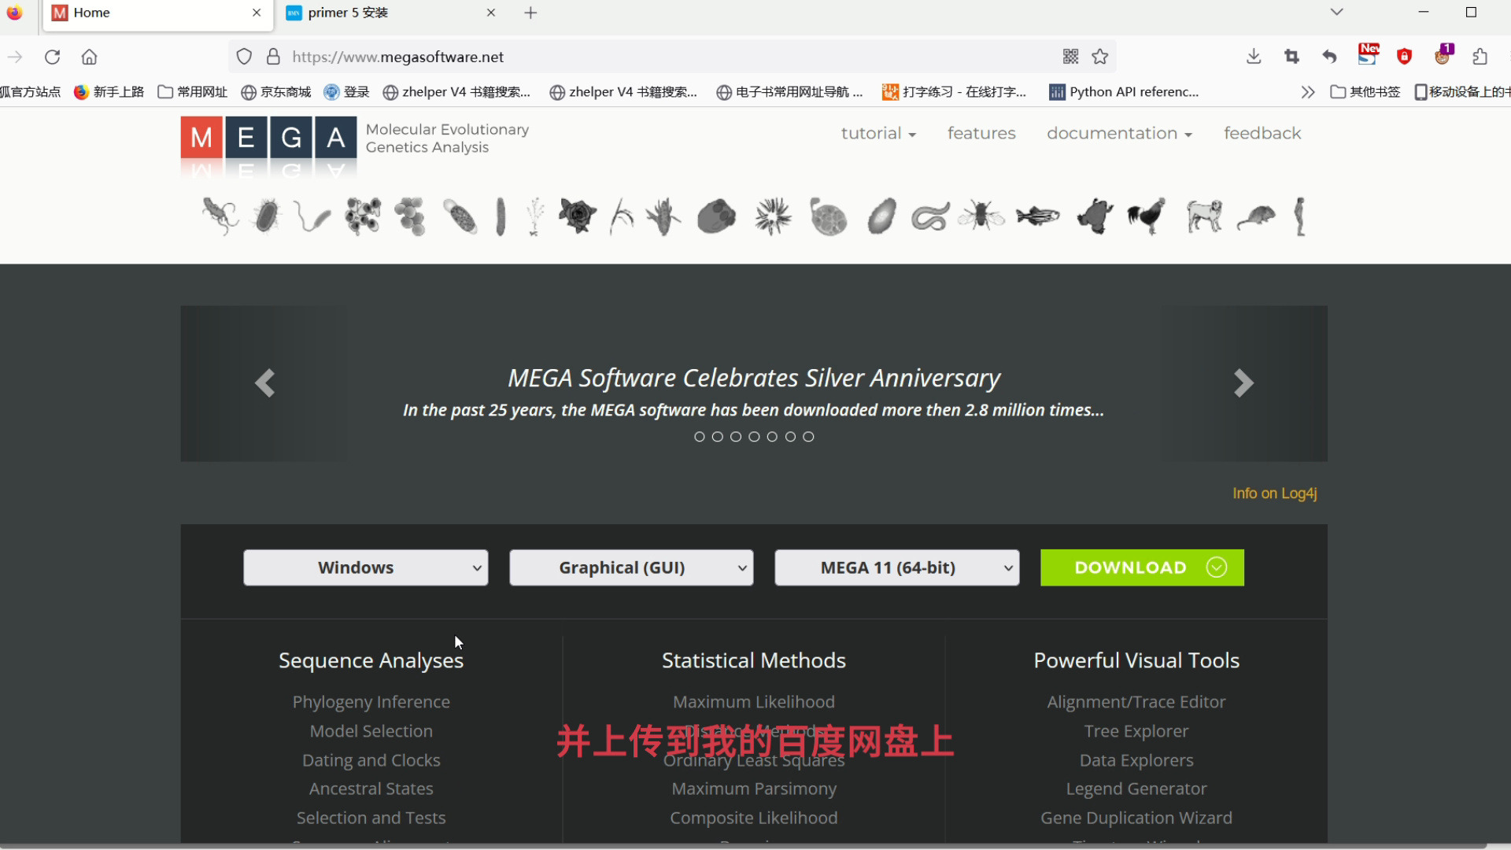Click the lizard organism icon
1511x850 pixels.
coord(220,216)
